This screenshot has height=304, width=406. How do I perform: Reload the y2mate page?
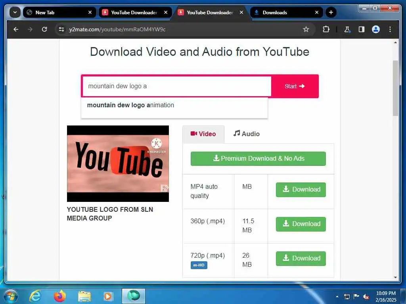pyautogui.click(x=44, y=29)
